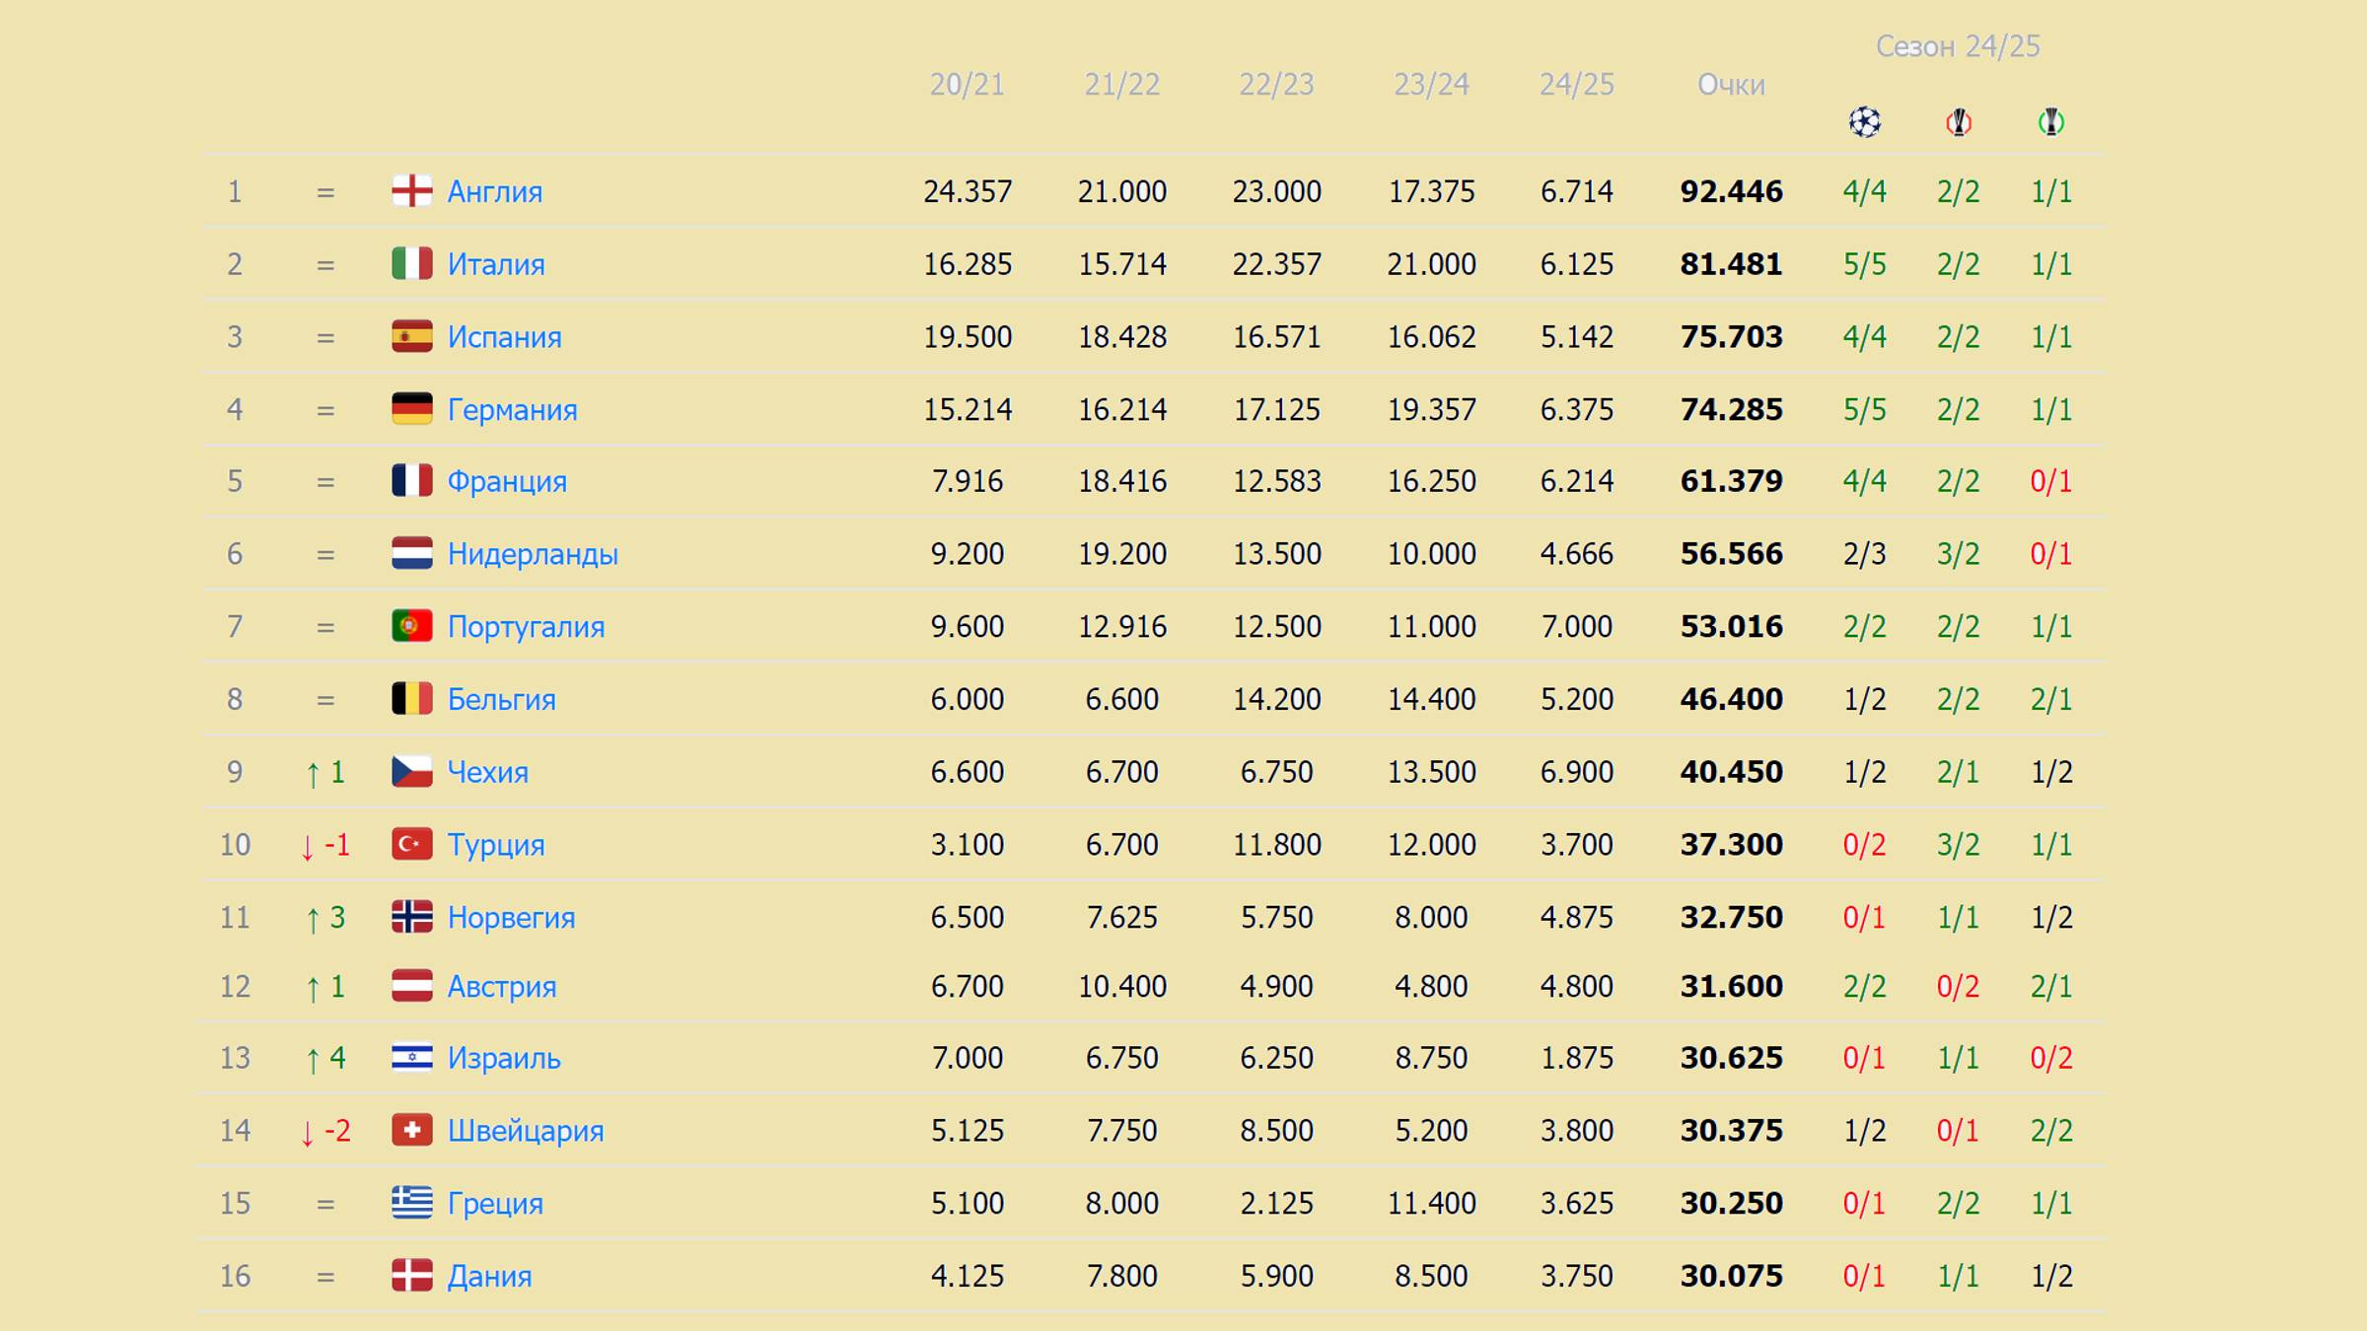Click the Greece flag icon
The image size is (2367, 1331).
(411, 1203)
